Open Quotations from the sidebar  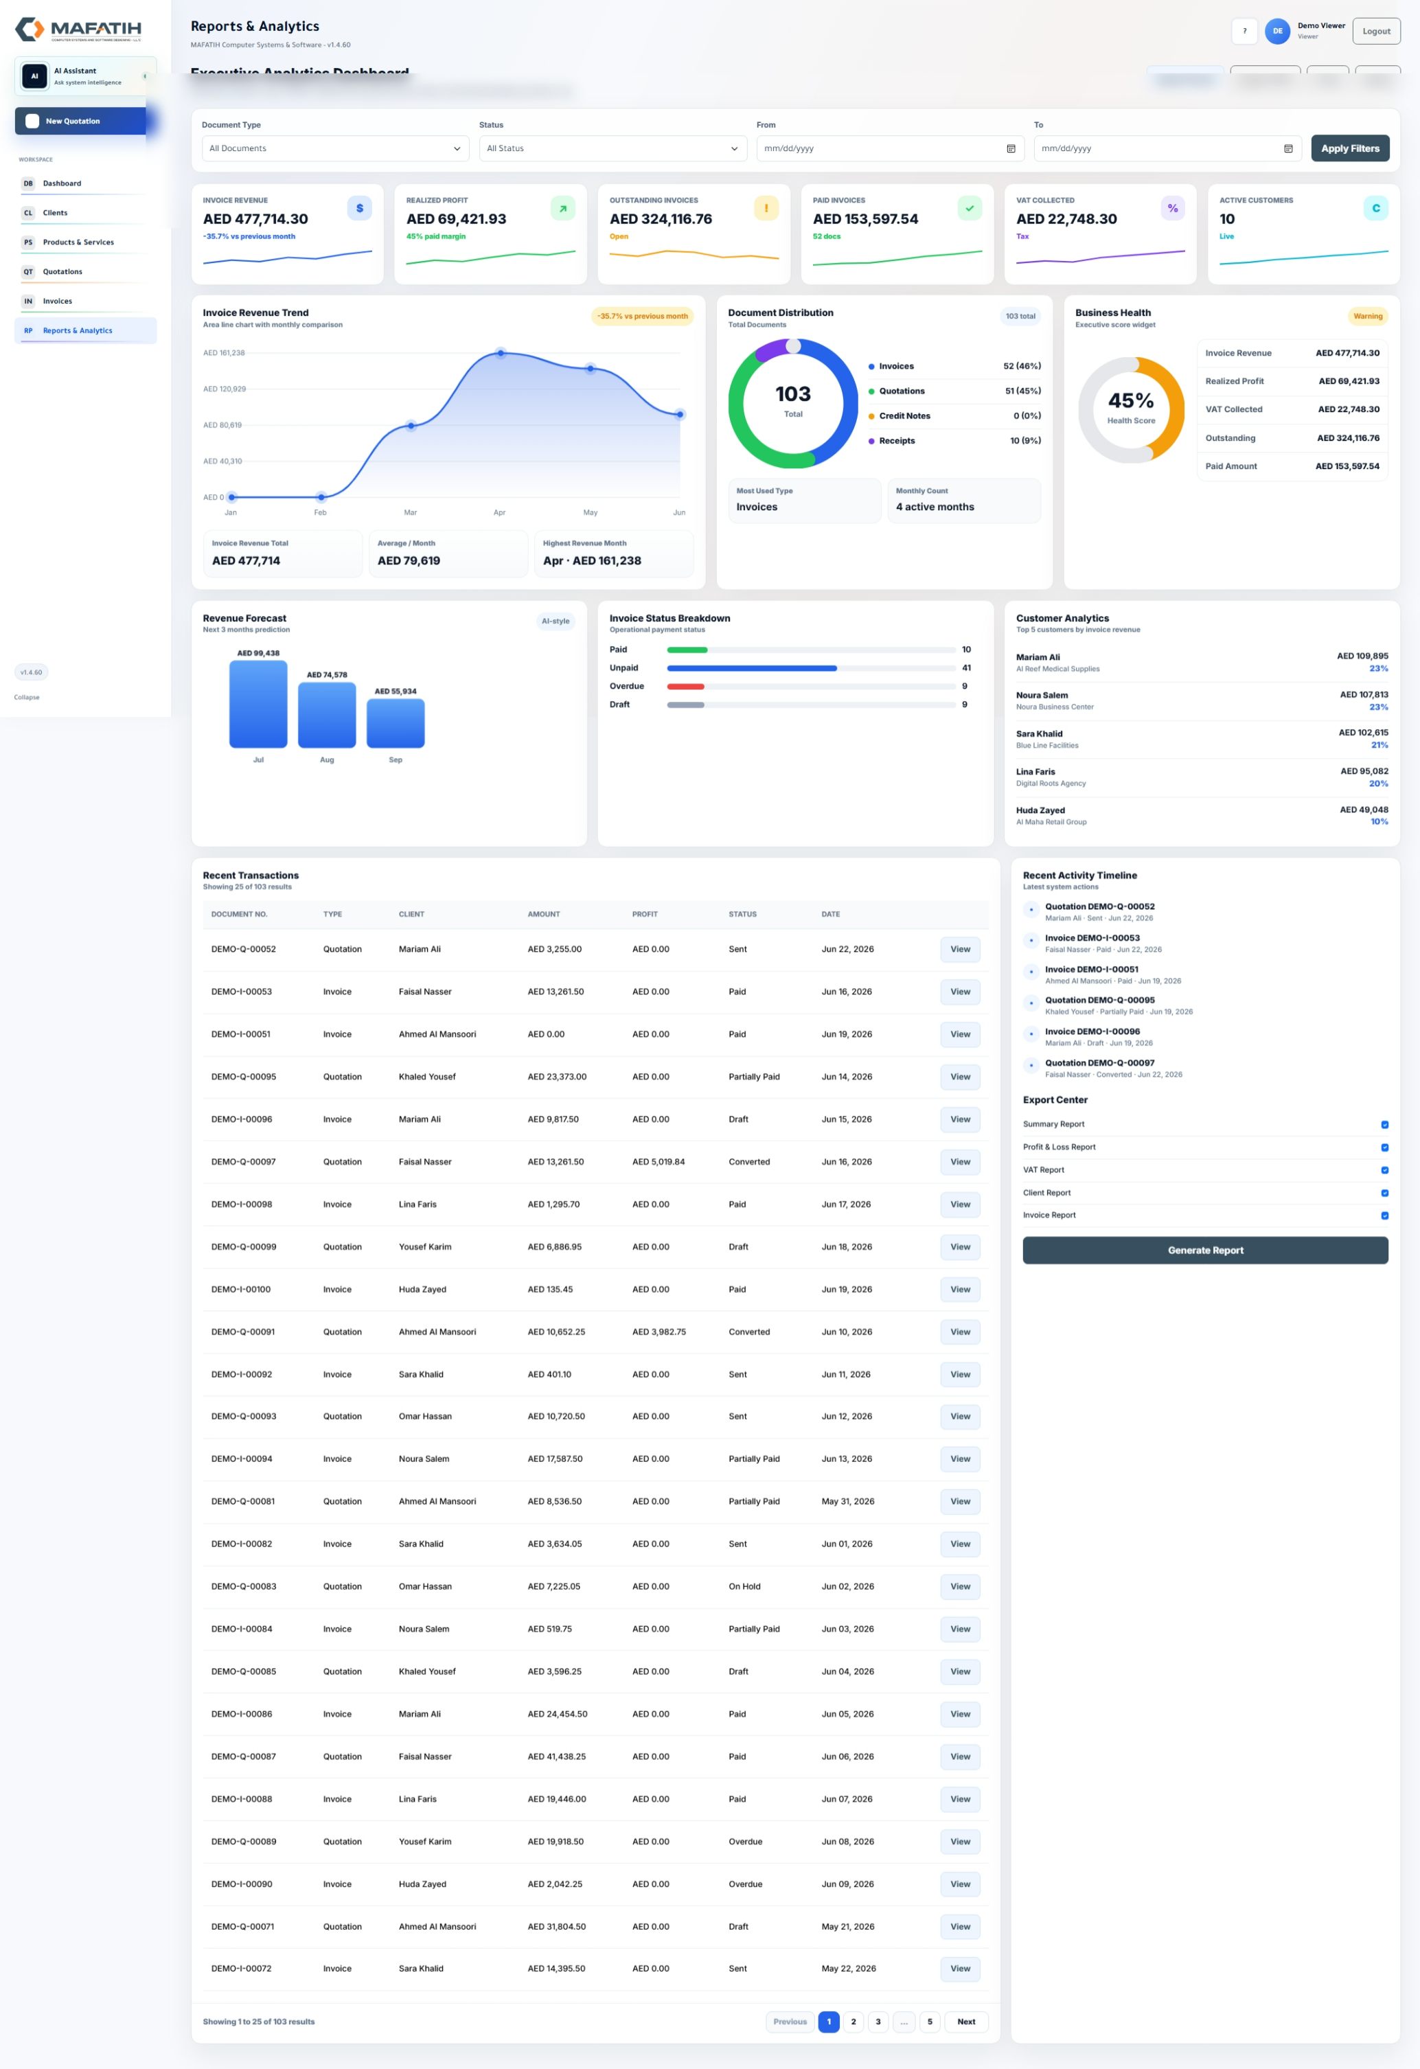click(x=85, y=271)
